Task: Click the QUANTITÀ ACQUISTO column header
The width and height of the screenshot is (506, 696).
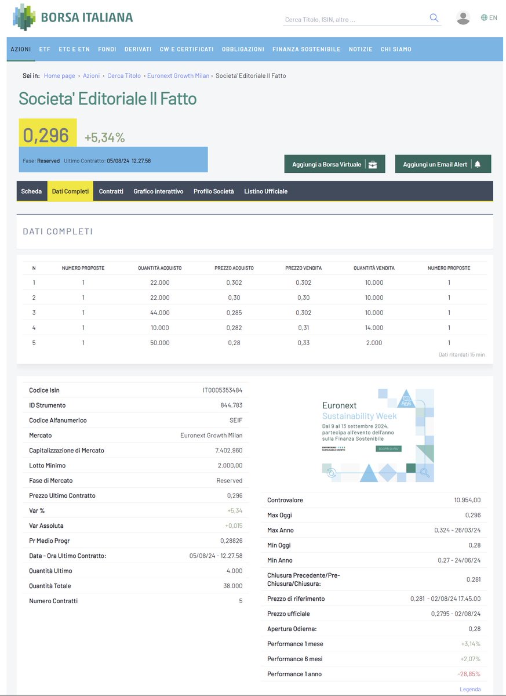Action: tap(160, 268)
